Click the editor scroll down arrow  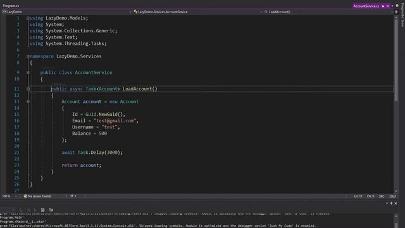396,191
